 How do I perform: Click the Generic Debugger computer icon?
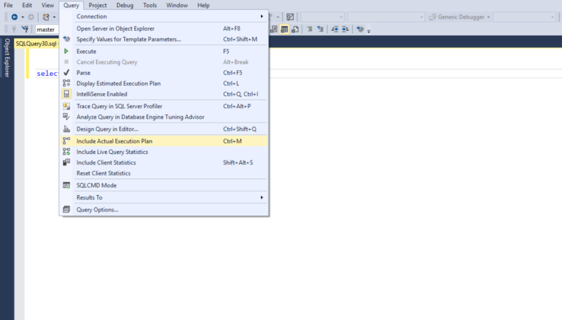pyautogui.click(x=432, y=17)
